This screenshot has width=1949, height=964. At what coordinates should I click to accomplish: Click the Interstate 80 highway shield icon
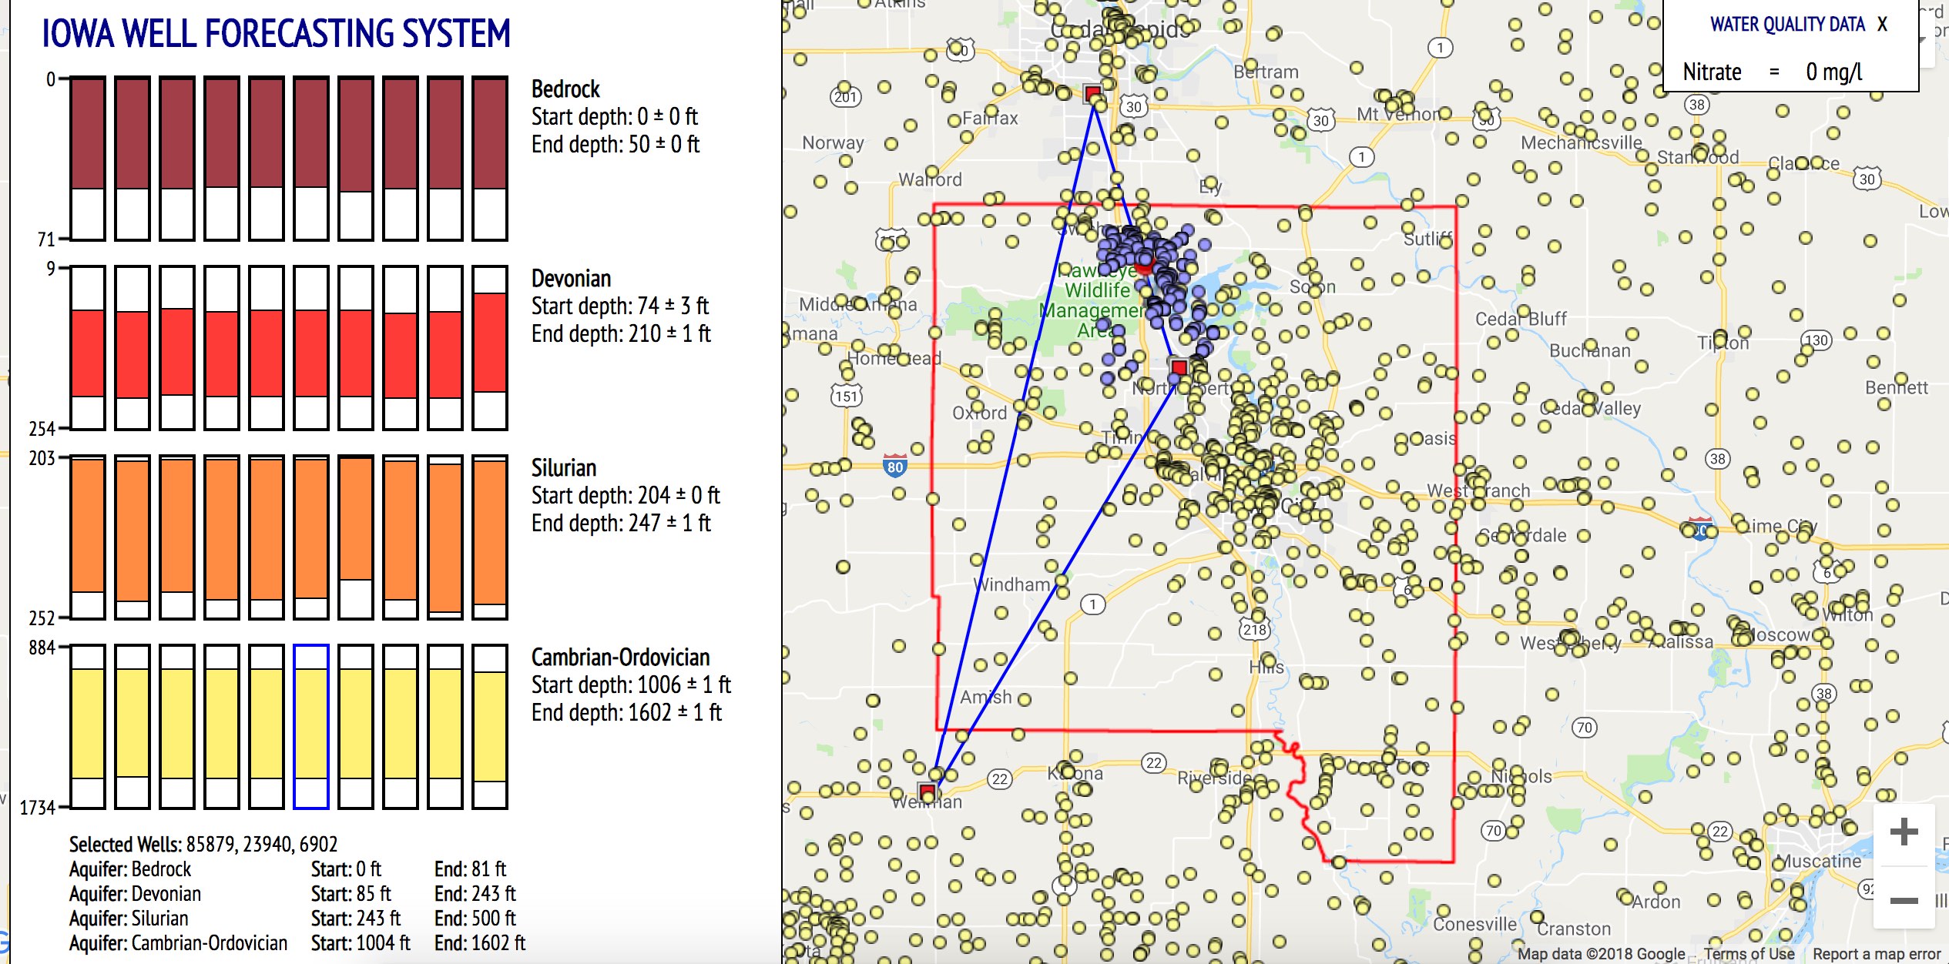894,466
